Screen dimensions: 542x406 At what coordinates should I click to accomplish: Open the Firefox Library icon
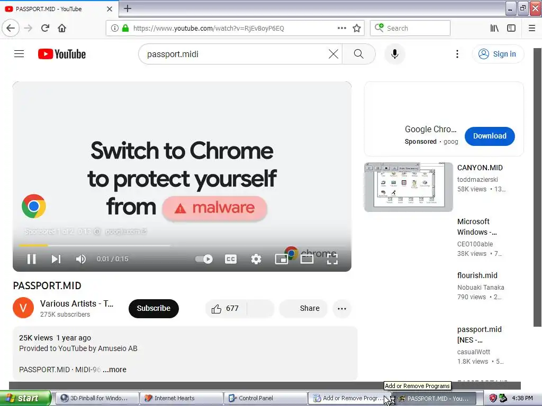(494, 28)
